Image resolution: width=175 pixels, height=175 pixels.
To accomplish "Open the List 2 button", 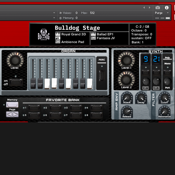I will 156,88.
